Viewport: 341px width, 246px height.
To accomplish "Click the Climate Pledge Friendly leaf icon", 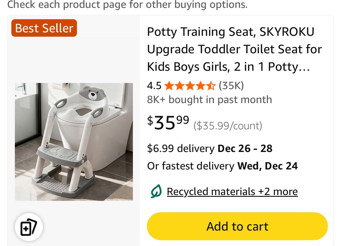I will pyautogui.click(x=156, y=191).
